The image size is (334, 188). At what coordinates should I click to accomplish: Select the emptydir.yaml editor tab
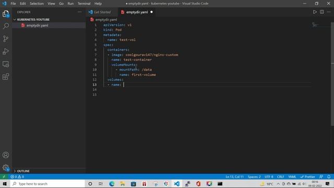(x=137, y=12)
